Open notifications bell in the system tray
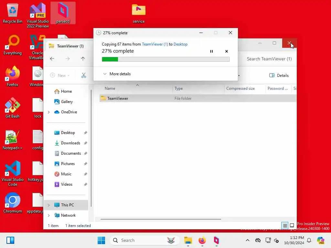Screen dimensions: 331x248 click(x=309, y=240)
